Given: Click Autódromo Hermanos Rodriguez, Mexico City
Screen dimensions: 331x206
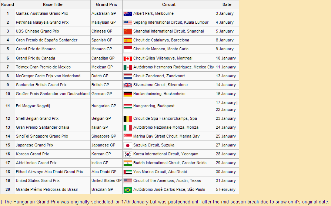Looking at the screenshot, I should (x=174, y=67).
